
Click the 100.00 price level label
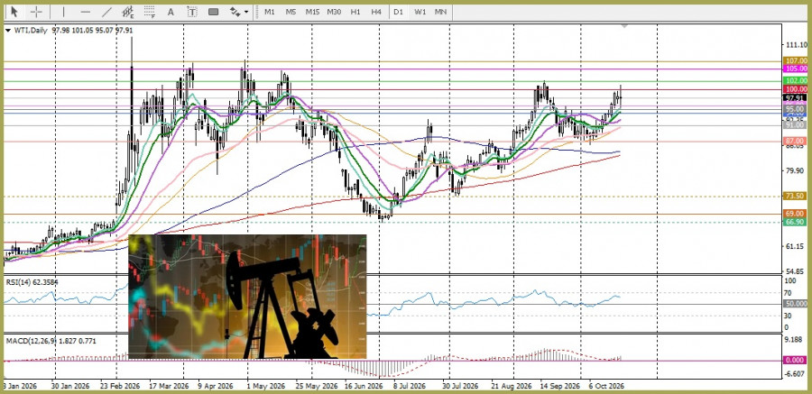[796, 89]
